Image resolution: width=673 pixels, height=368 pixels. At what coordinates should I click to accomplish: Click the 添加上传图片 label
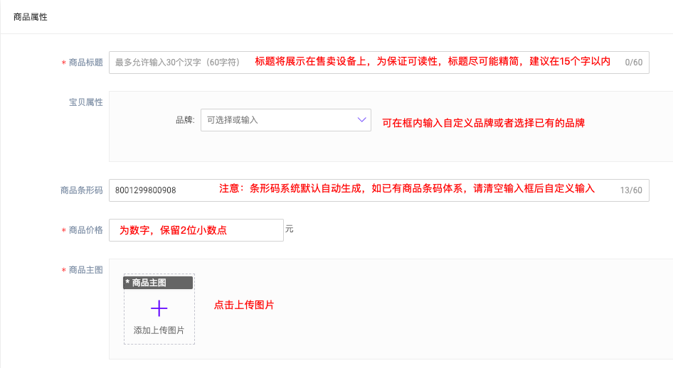pos(159,330)
